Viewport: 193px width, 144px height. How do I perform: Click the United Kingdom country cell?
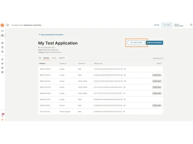[x=65, y=112]
